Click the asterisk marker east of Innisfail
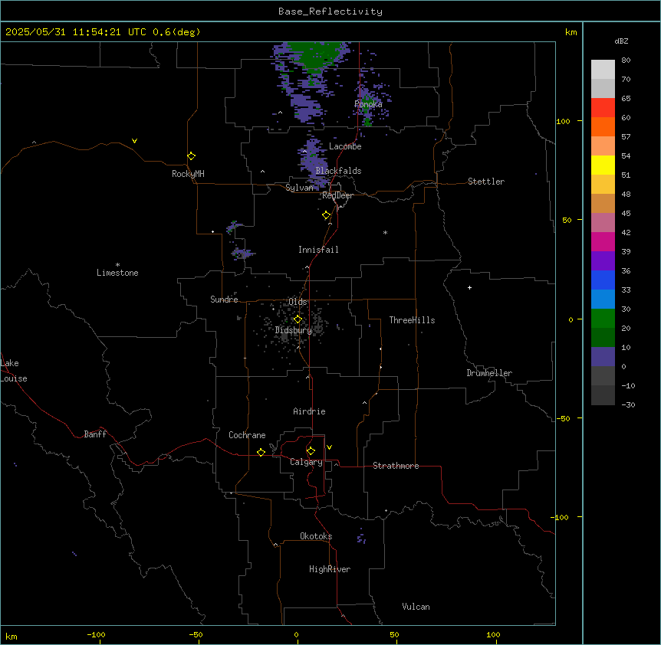 pos(385,232)
